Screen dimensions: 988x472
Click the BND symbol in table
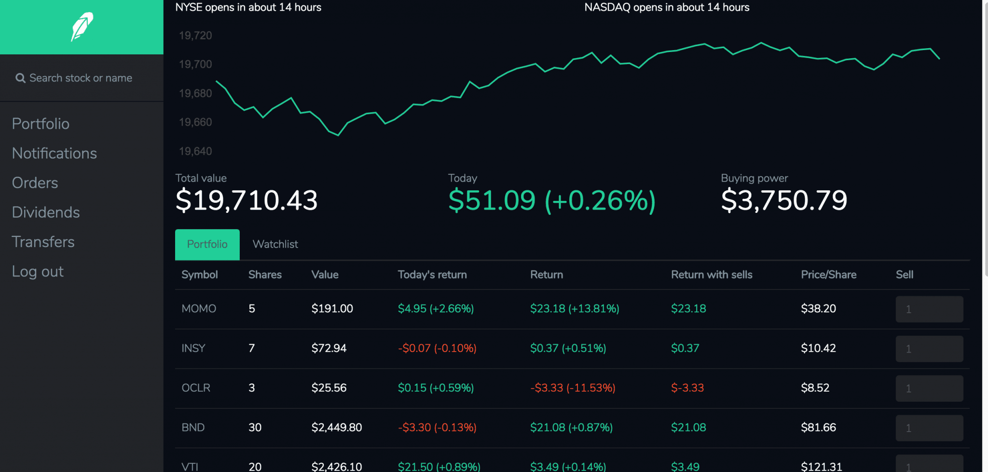193,428
